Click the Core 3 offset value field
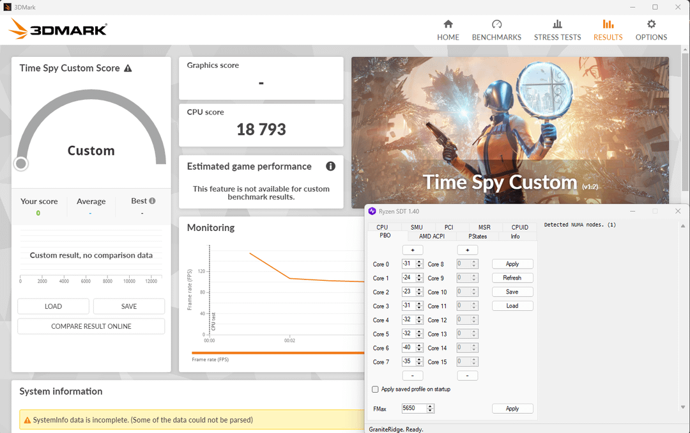Screen dimensions: 690x433 click(x=408, y=306)
